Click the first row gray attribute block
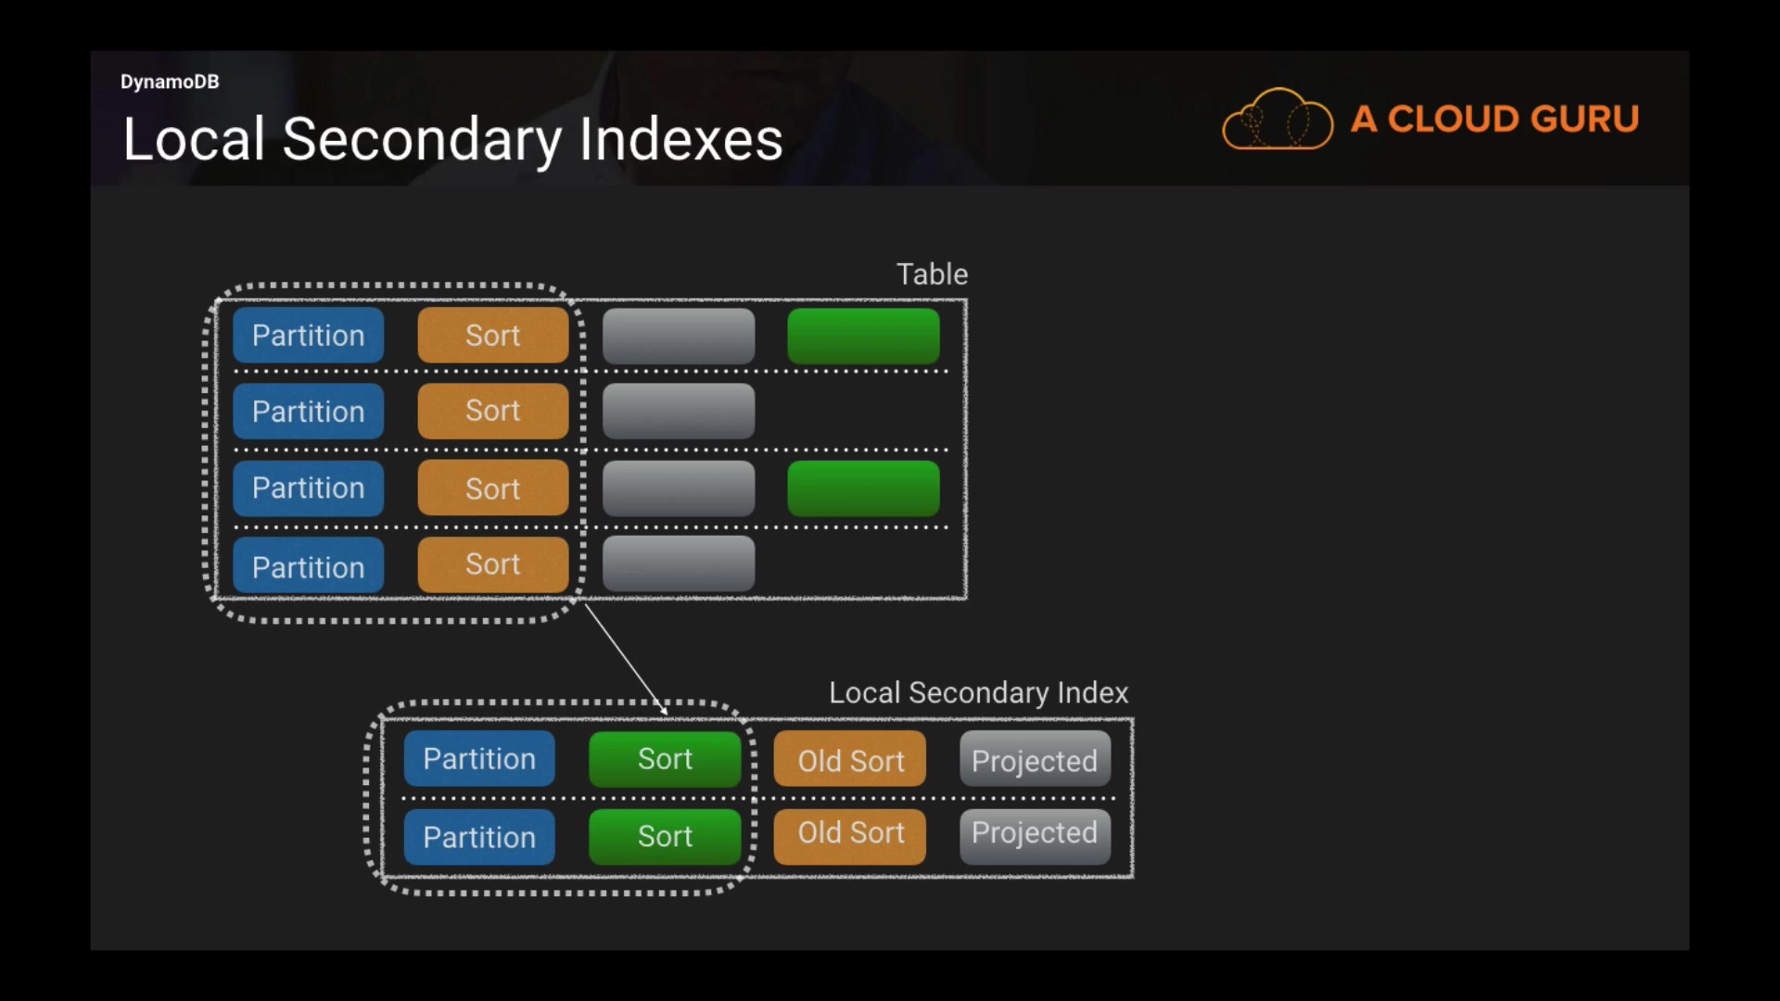The height and width of the screenshot is (1001, 1780). 678,336
